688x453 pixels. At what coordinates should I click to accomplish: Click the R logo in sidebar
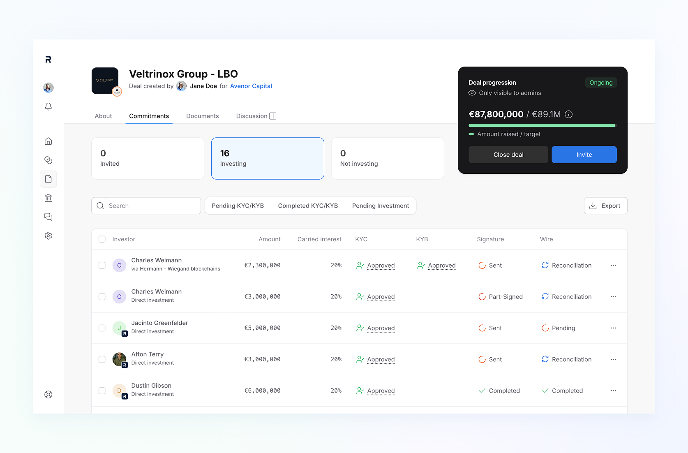(x=48, y=60)
